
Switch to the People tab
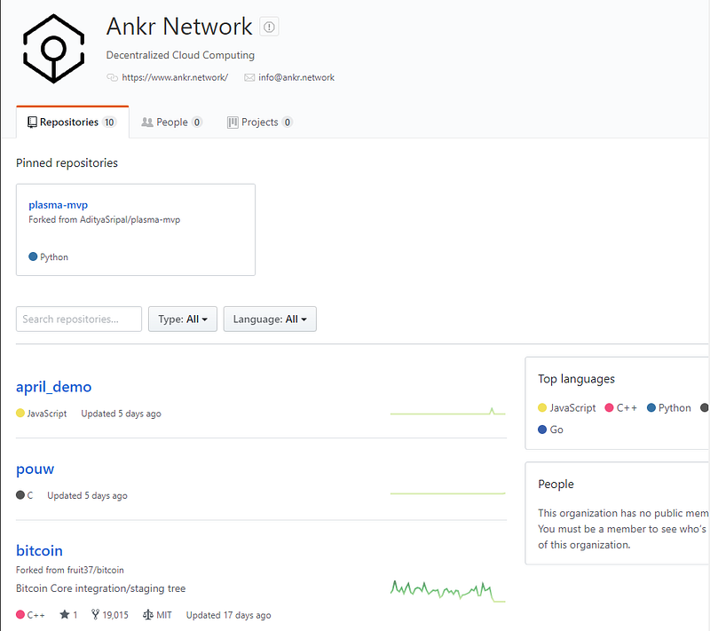[171, 122]
